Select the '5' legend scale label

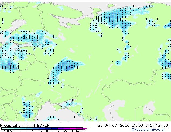tap(26, 131)
